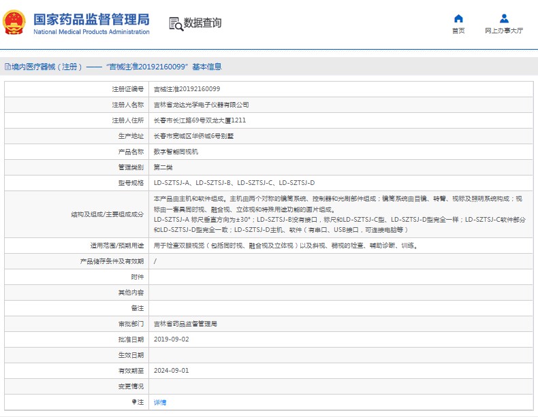Click 国家药品监督管理局 site title
The image size is (538, 417).
pyautogui.click(x=91, y=20)
